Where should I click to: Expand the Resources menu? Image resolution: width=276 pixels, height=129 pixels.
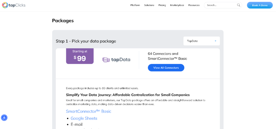pyautogui.click(x=194, y=5)
